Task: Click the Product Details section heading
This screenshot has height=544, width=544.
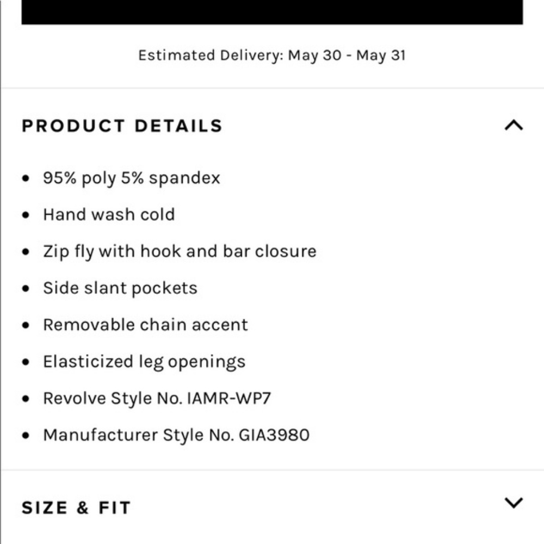Action: pos(122,126)
